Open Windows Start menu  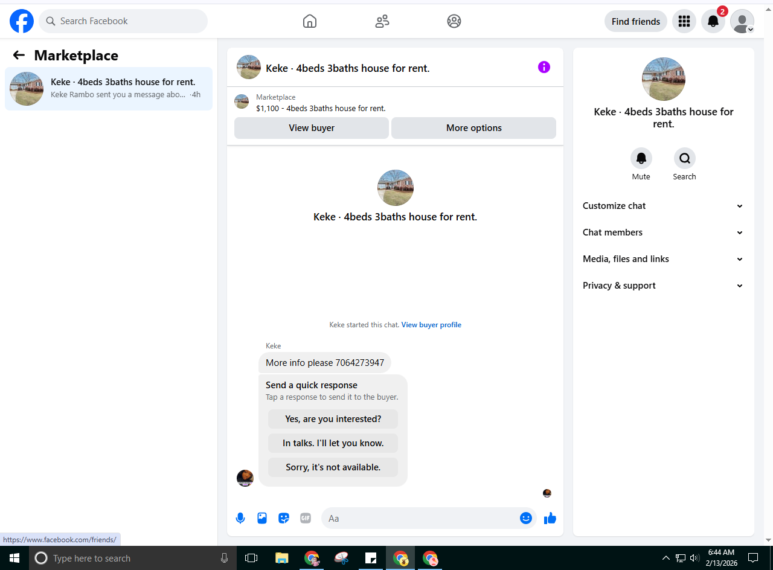14,558
